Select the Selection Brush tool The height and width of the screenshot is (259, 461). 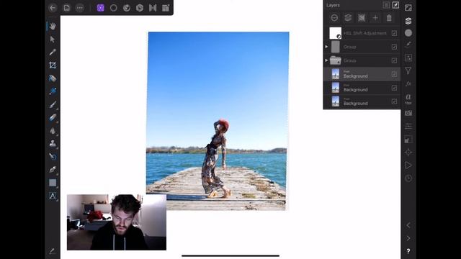coord(53,78)
